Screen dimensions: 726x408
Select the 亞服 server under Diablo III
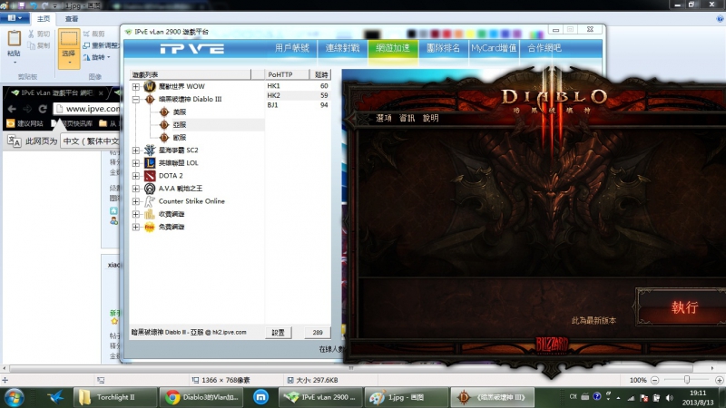(178, 124)
